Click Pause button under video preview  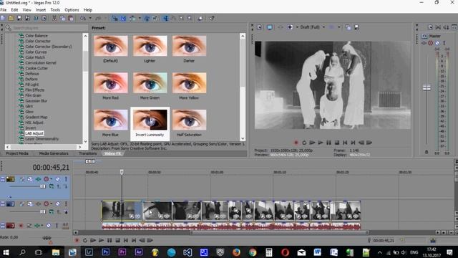click(x=328, y=143)
